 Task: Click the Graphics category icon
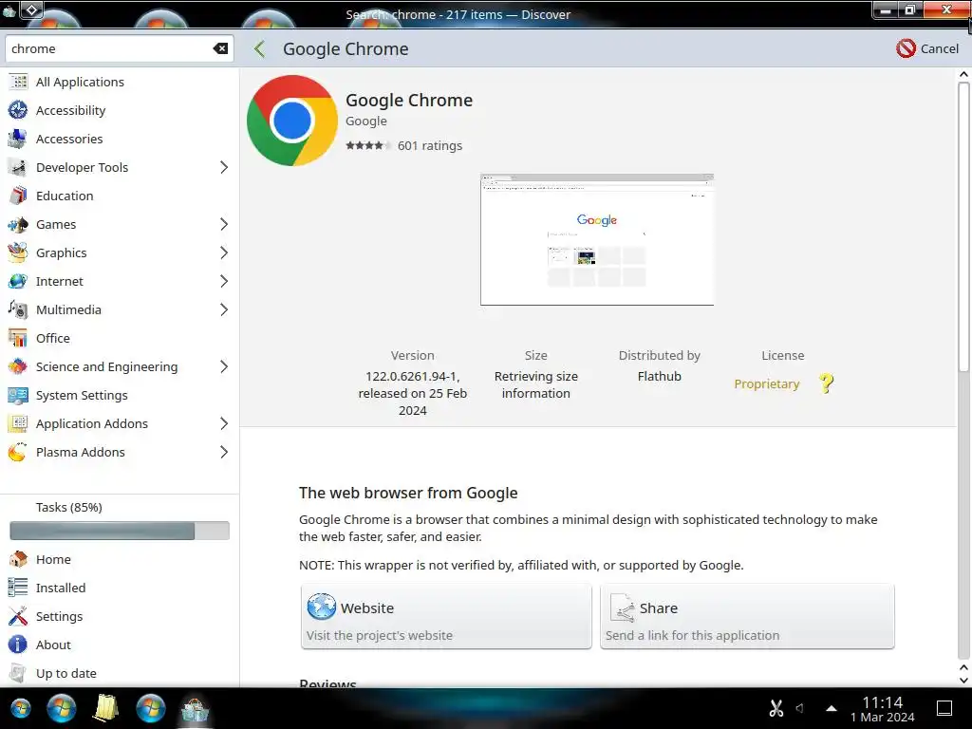(18, 252)
